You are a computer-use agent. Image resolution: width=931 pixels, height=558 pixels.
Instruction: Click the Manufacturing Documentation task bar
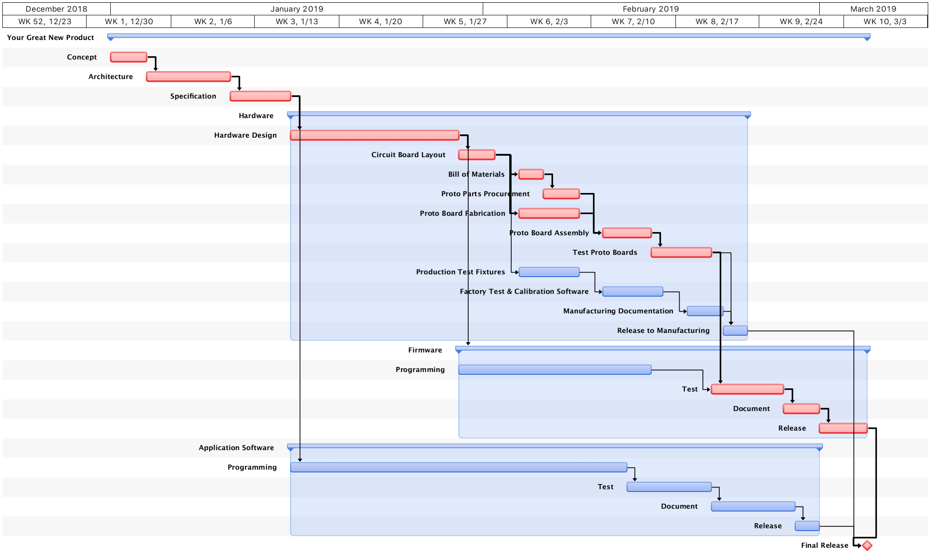tap(704, 311)
